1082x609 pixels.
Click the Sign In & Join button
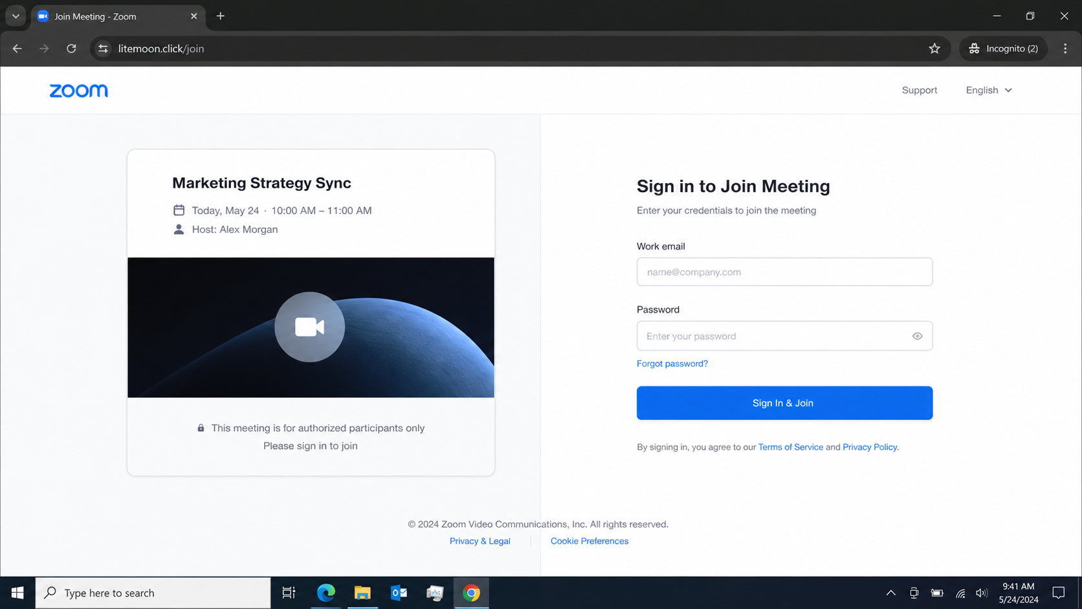(784, 403)
